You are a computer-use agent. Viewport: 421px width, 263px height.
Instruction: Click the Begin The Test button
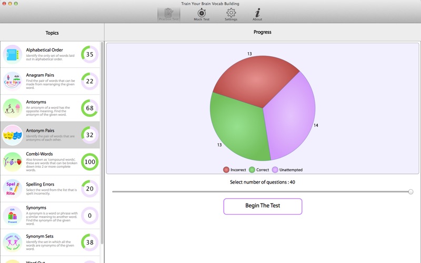(x=263, y=206)
